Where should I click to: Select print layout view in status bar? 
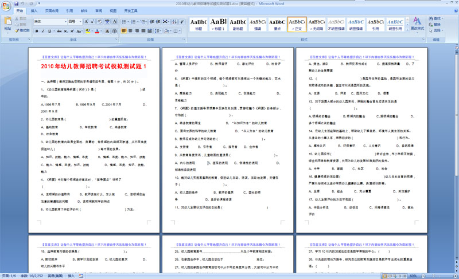pos(384,276)
